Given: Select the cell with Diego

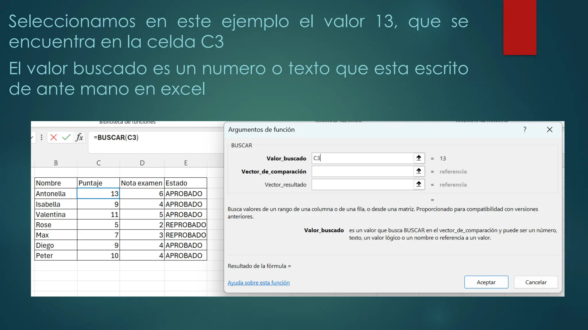Looking at the screenshot, I should click(x=56, y=245).
